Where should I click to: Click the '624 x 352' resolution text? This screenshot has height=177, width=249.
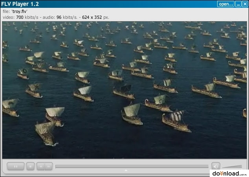click(x=92, y=17)
